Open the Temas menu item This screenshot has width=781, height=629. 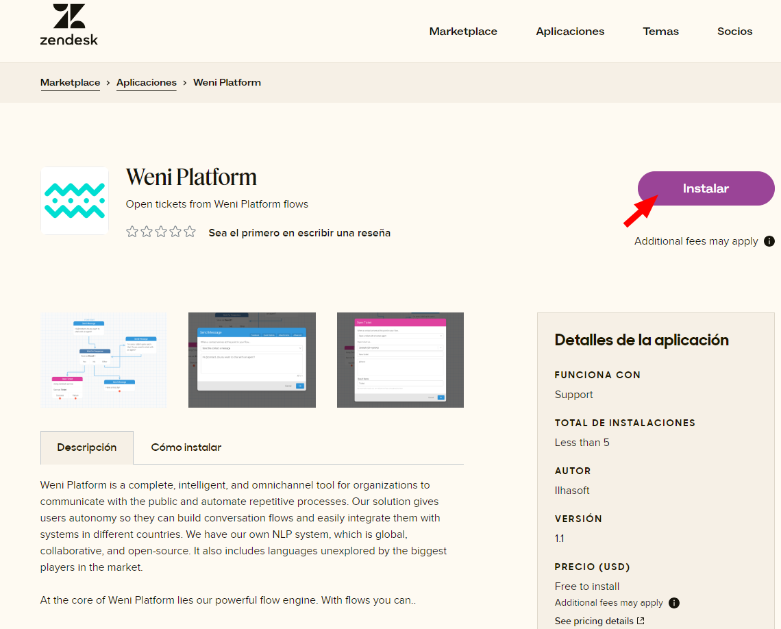click(x=660, y=31)
